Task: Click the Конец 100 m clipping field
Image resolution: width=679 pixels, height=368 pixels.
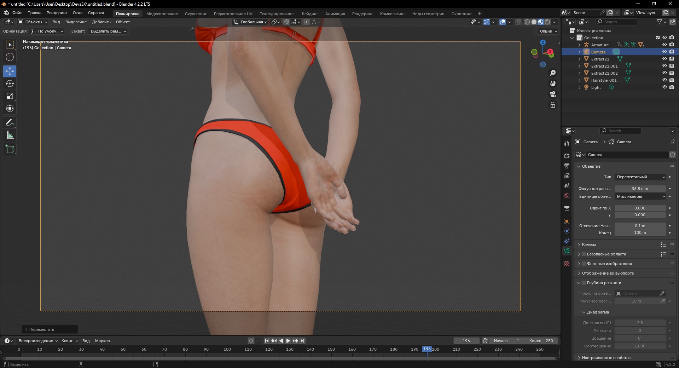Action: click(640, 232)
